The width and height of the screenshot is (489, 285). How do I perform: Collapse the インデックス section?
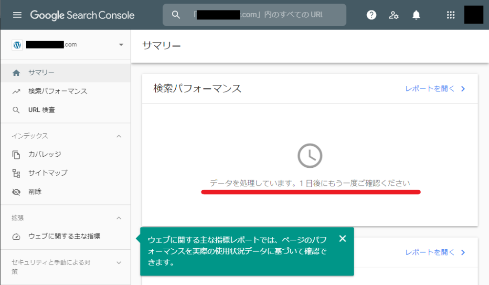point(119,136)
